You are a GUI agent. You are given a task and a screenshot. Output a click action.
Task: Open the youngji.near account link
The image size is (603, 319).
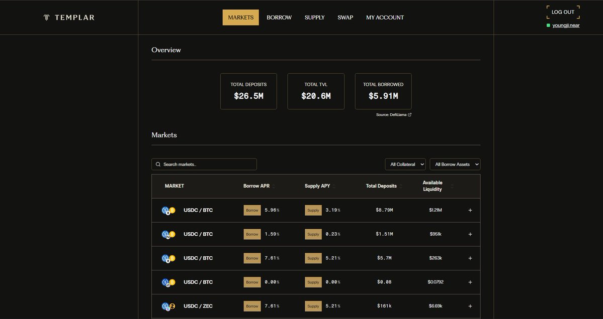(566, 25)
